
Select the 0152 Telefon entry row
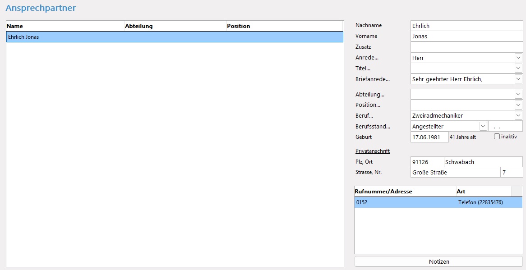438,202
